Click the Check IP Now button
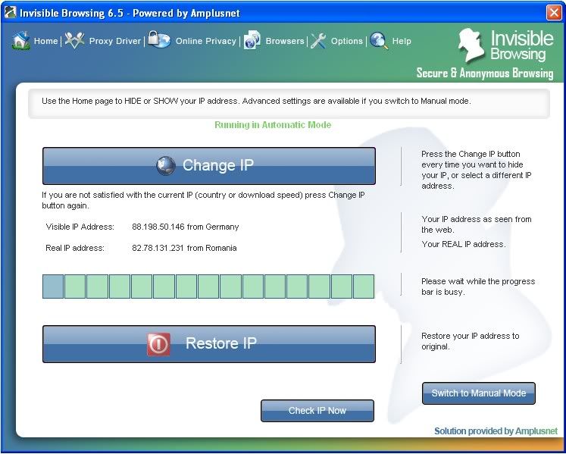The height and width of the screenshot is (454, 566). click(317, 411)
